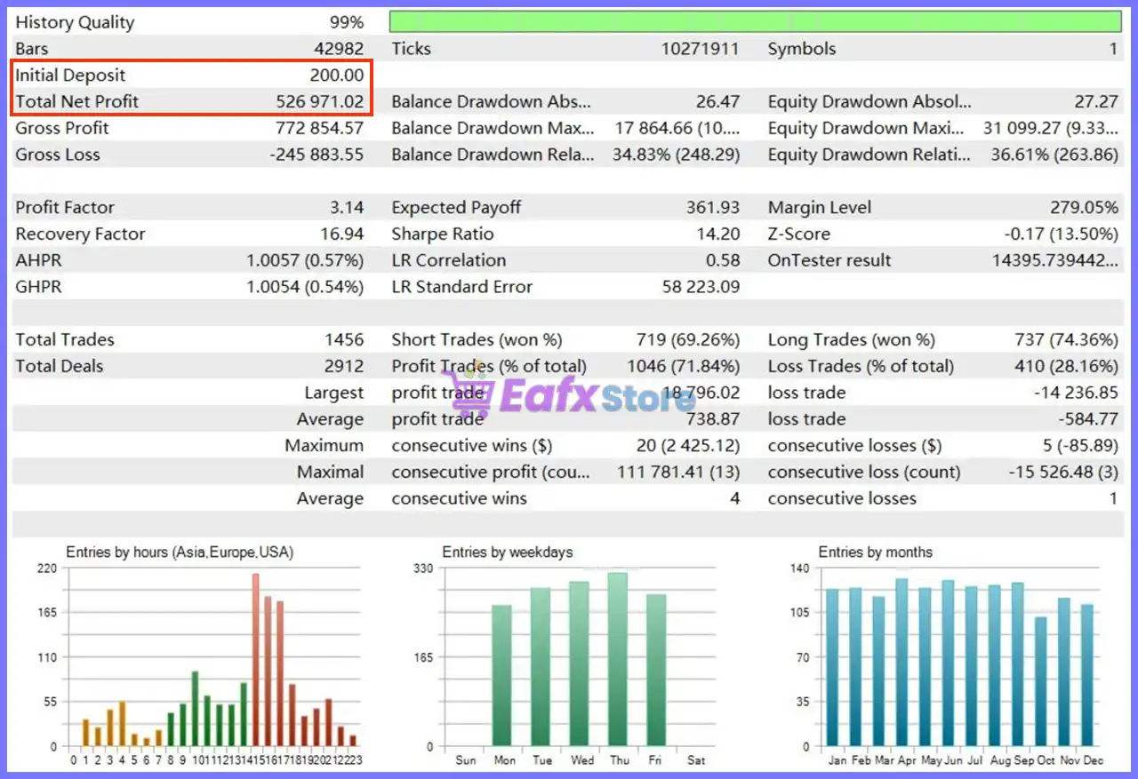Select the "Entries by weekdays" chart title
Viewport: 1138px width, 779px height.
pyautogui.click(x=508, y=552)
